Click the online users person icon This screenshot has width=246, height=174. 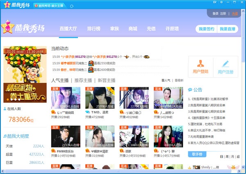click(5, 109)
